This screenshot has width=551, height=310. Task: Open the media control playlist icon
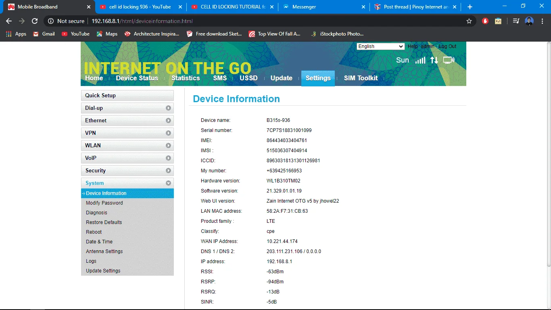(516, 21)
